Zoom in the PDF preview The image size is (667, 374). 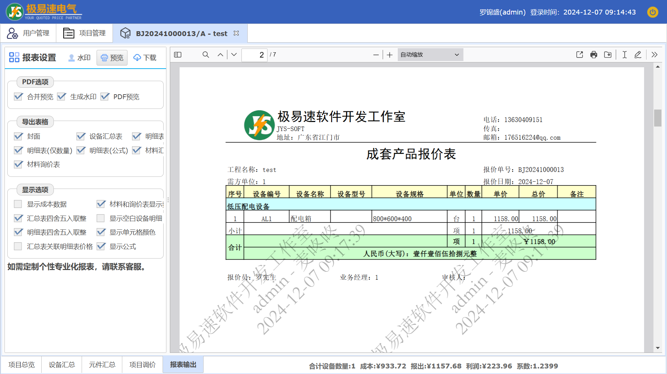tap(390, 55)
